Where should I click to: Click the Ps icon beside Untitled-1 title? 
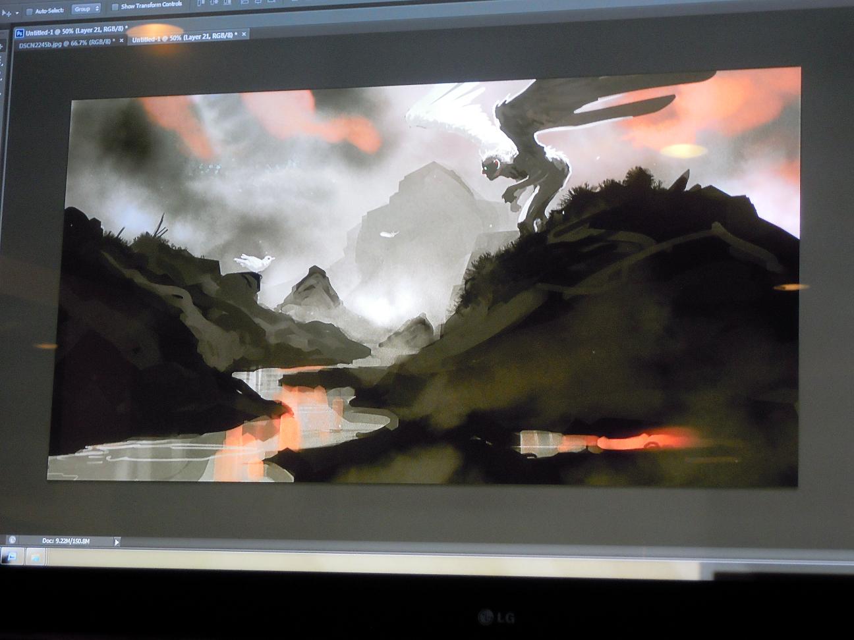pyautogui.click(x=19, y=32)
